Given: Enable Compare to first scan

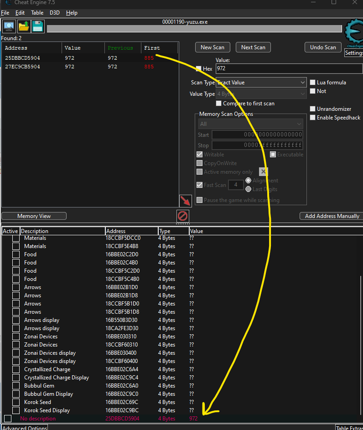Looking at the screenshot, I should tap(218, 104).
